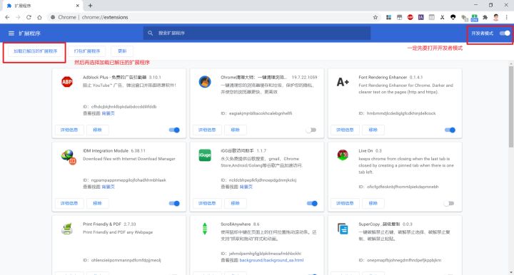
Task: Disable the Font Rendering Enhancer toggle
Action: tap(450, 130)
